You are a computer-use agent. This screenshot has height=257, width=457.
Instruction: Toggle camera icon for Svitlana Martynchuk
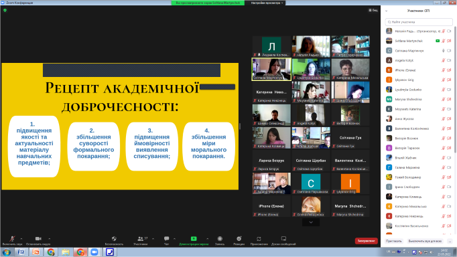tap(449, 41)
